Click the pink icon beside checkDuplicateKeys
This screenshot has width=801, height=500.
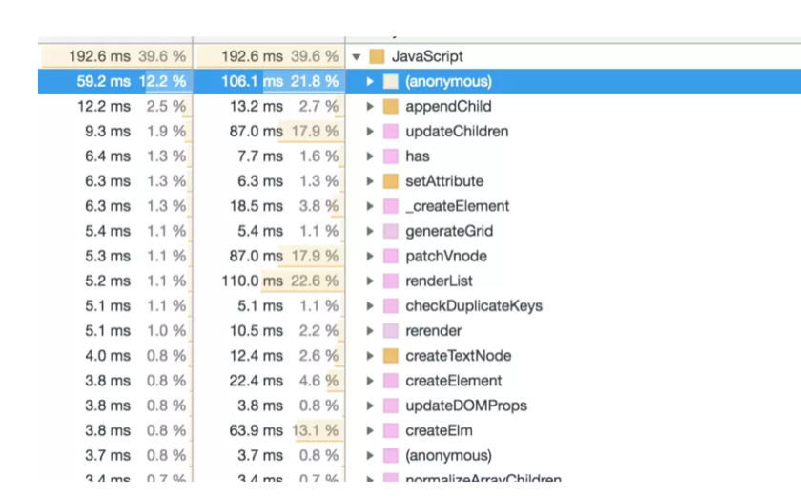(x=391, y=305)
